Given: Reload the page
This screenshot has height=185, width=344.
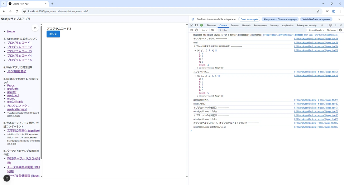Looking at the screenshot, I should [x=17, y=11].
